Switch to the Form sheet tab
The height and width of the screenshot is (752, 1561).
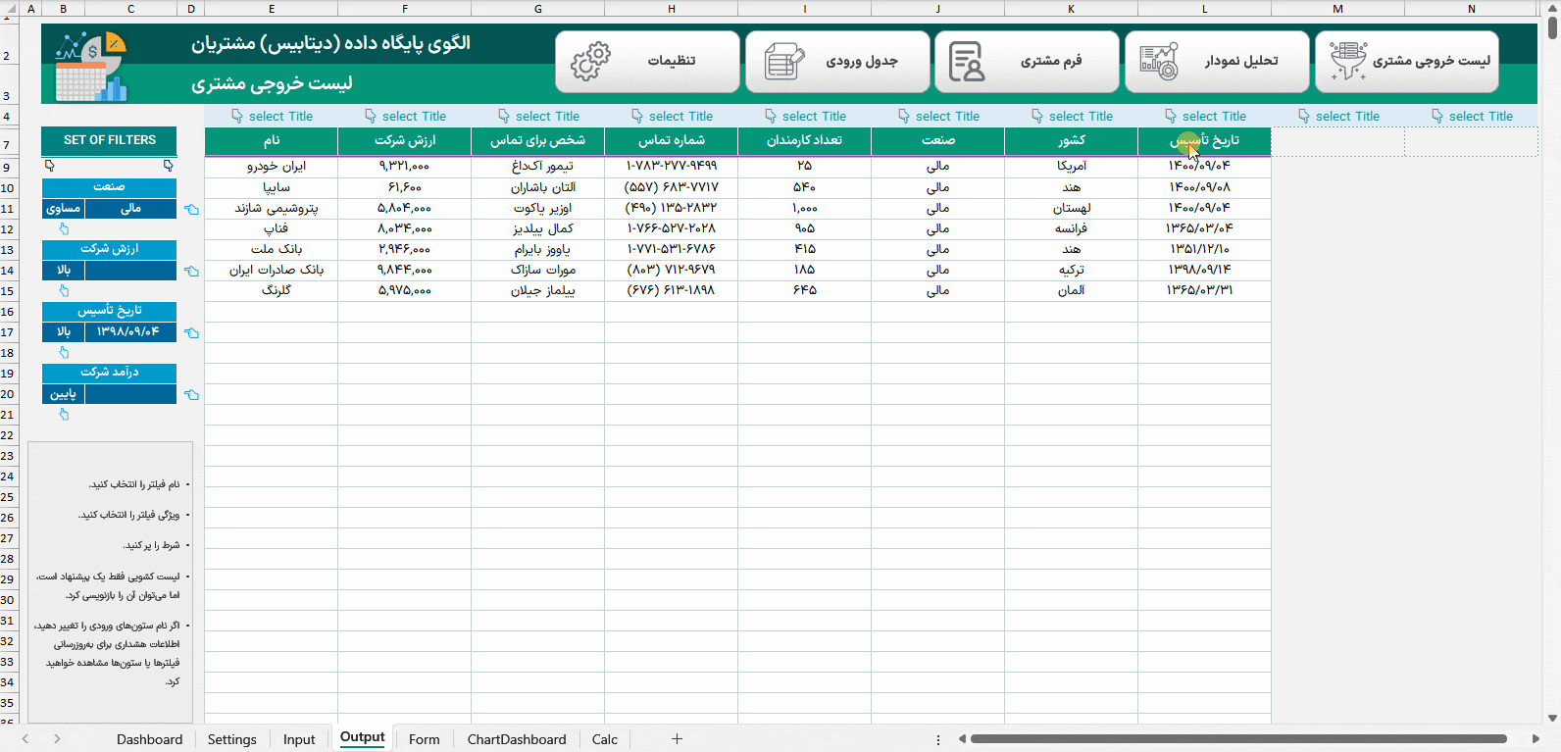(425, 739)
